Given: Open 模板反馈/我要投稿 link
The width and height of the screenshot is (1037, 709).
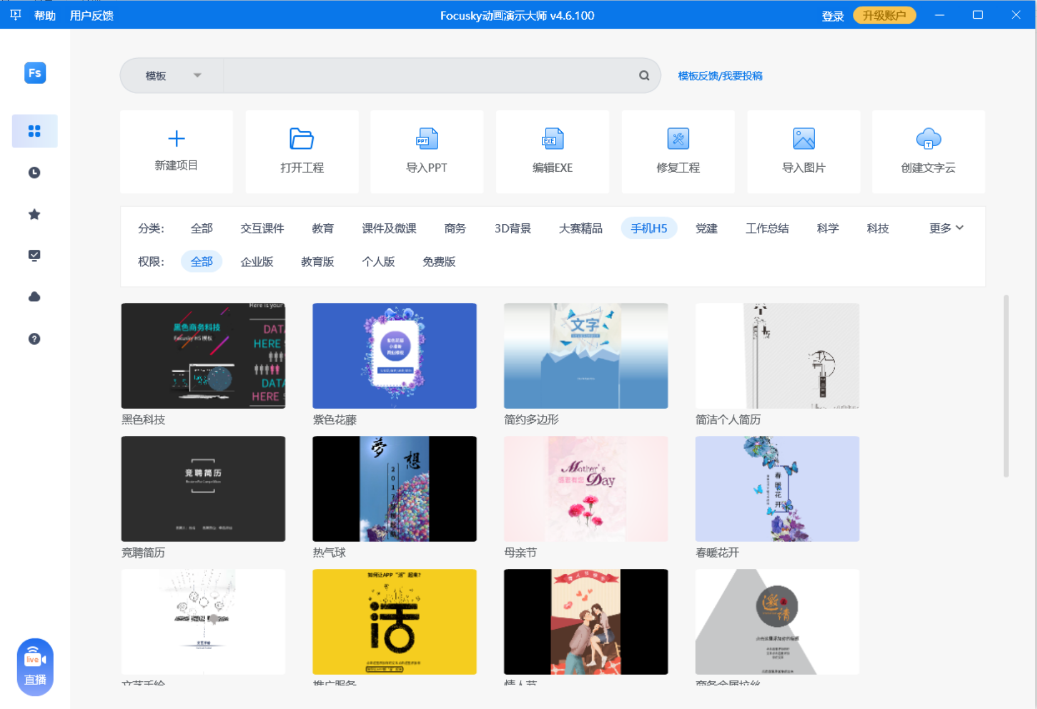Looking at the screenshot, I should 720,76.
